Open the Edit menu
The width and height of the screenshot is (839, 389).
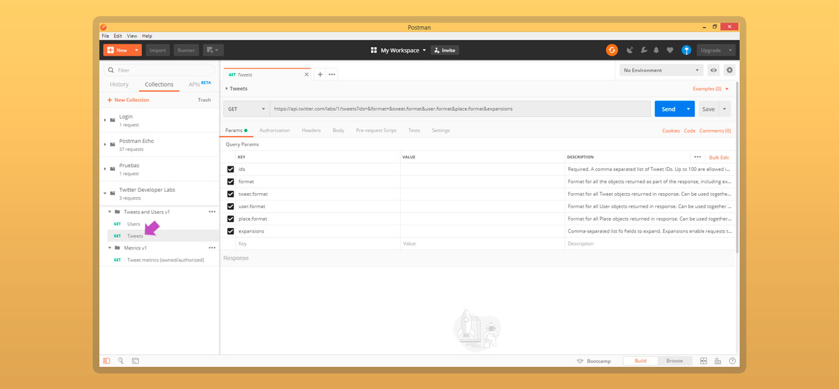118,36
